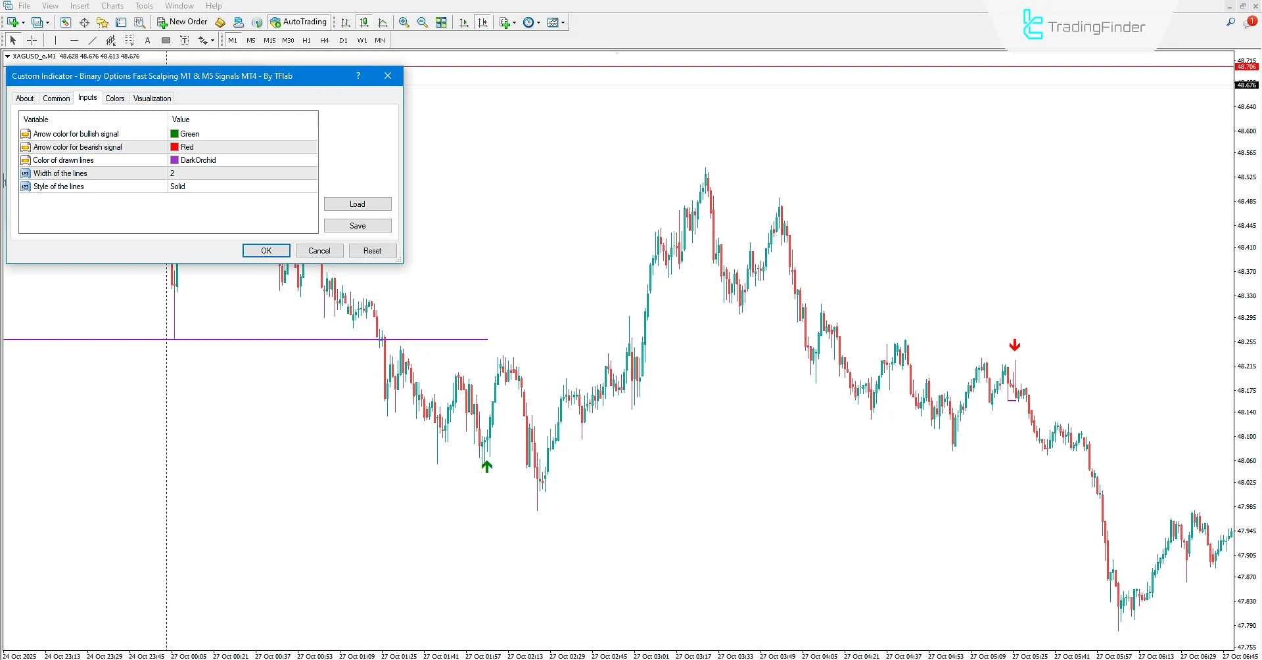Viewport: 1262px width, 660px height.
Task: Open a New Order window
Action: (x=182, y=22)
